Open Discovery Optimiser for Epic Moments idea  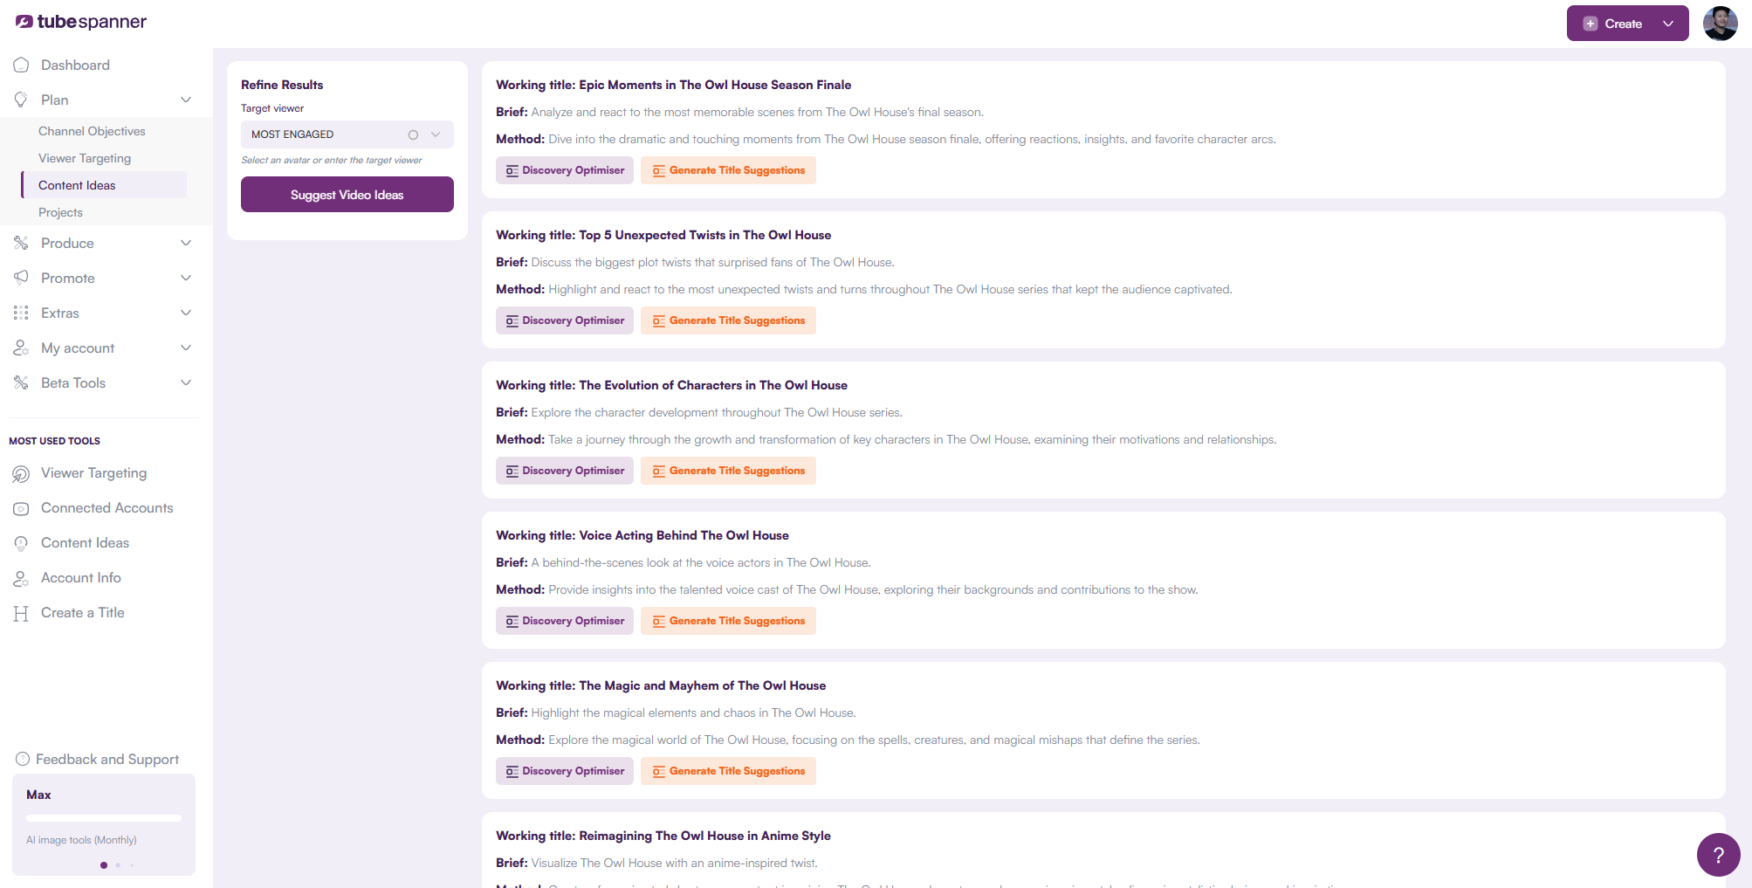(x=565, y=170)
